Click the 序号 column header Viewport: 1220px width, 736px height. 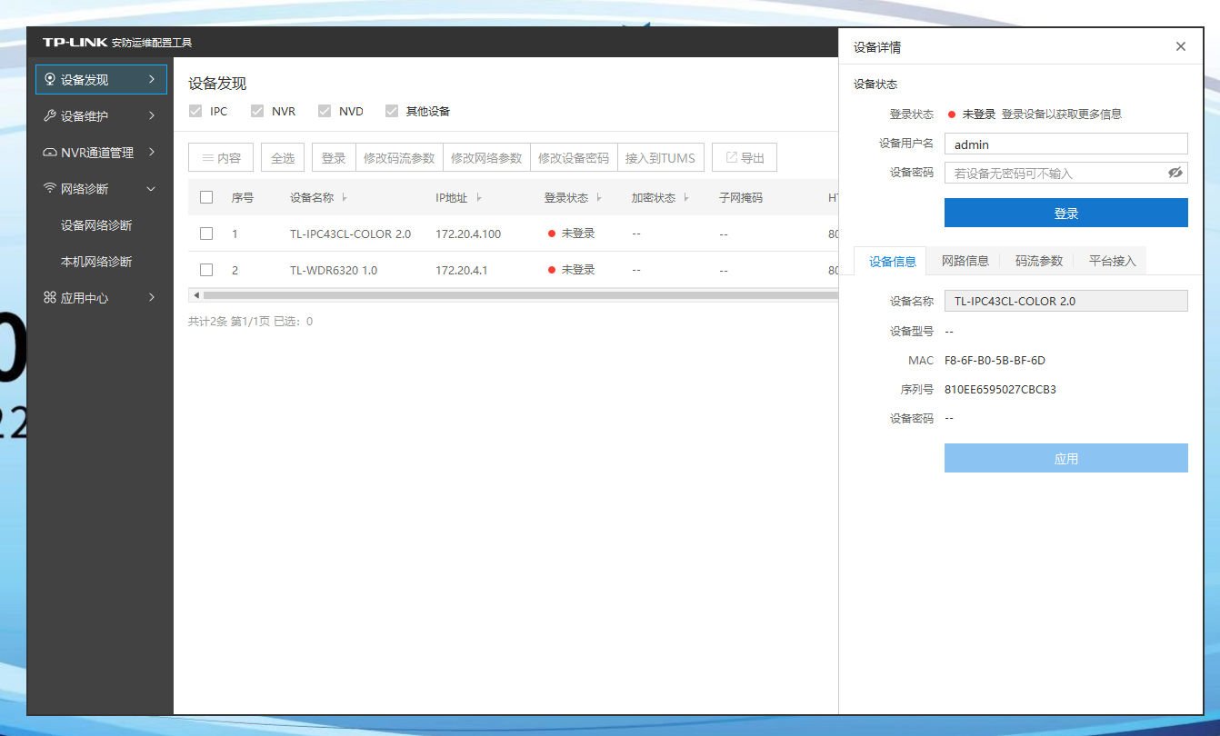243,197
